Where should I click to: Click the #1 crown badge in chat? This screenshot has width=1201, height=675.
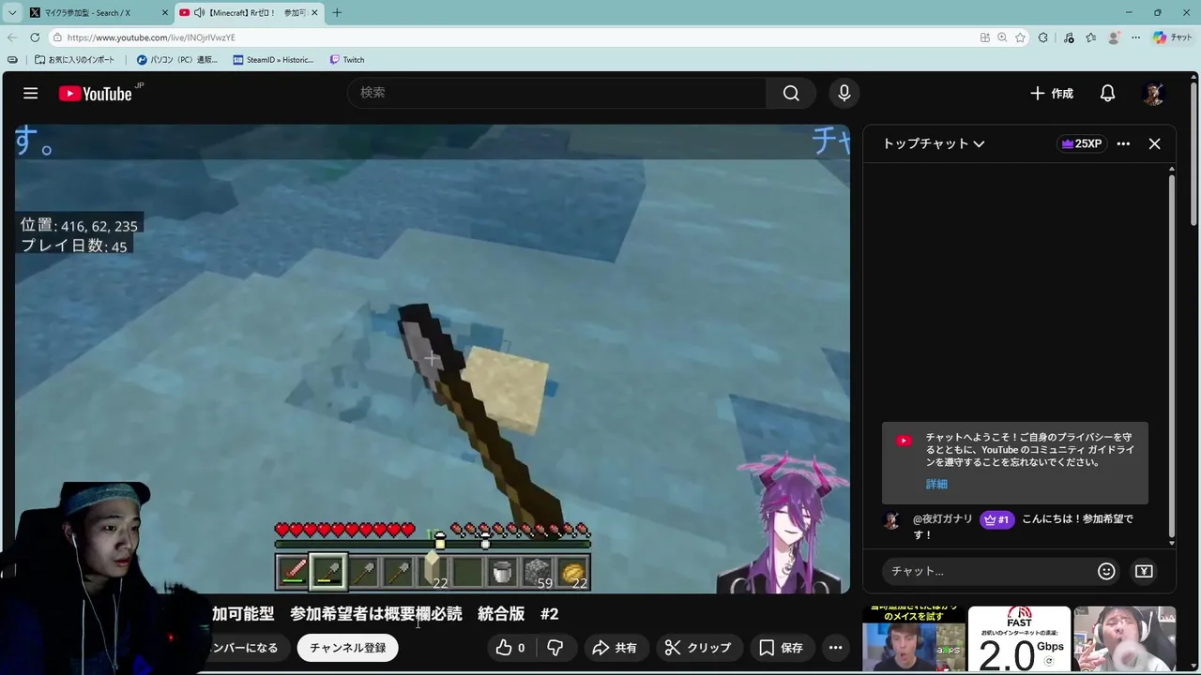pyautogui.click(x=996, y=519)
